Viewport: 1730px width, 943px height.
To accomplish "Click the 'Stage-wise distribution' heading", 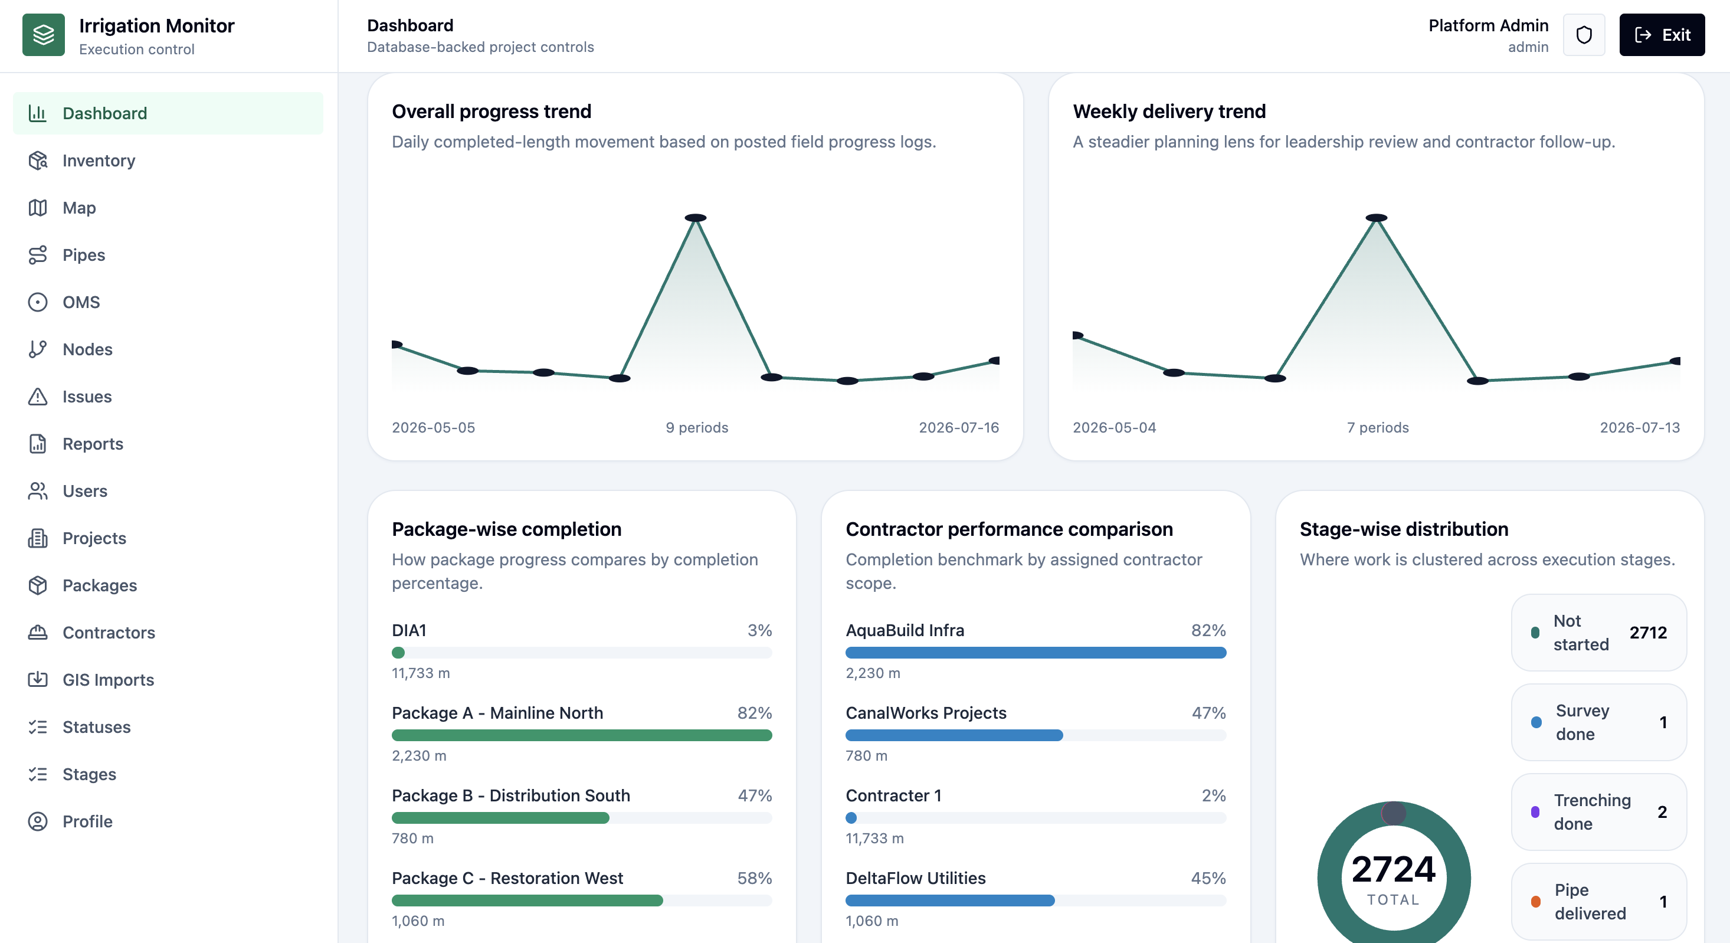I will pos(1404,529).
